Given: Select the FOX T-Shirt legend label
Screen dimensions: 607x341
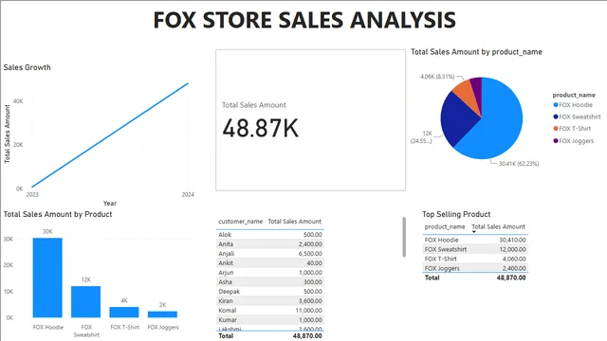Looking at the screenshot, I should click(575, 129).
